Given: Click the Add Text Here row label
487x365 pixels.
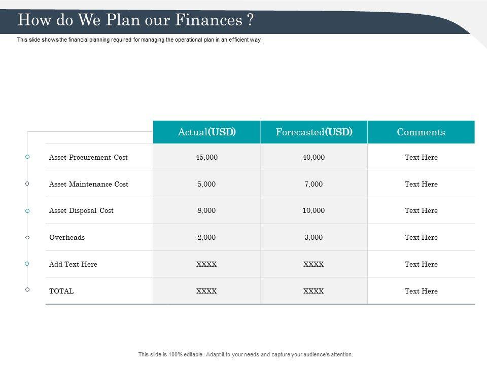Looking at the screenshot, I should 73,264.
